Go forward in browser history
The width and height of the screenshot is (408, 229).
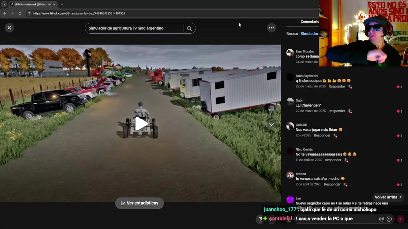[x=12, y=13]
